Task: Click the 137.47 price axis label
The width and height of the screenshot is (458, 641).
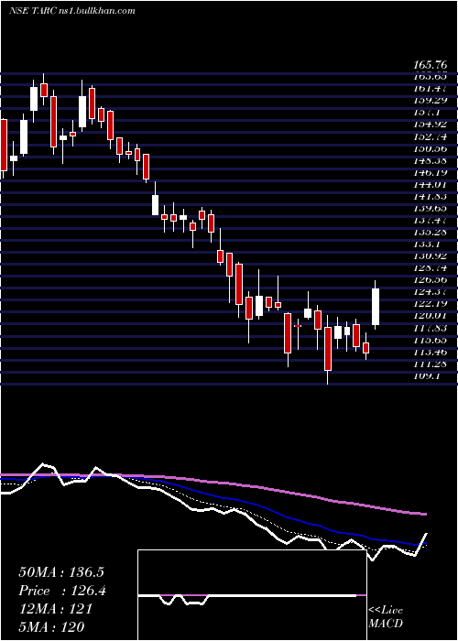Action: (431, 220)
